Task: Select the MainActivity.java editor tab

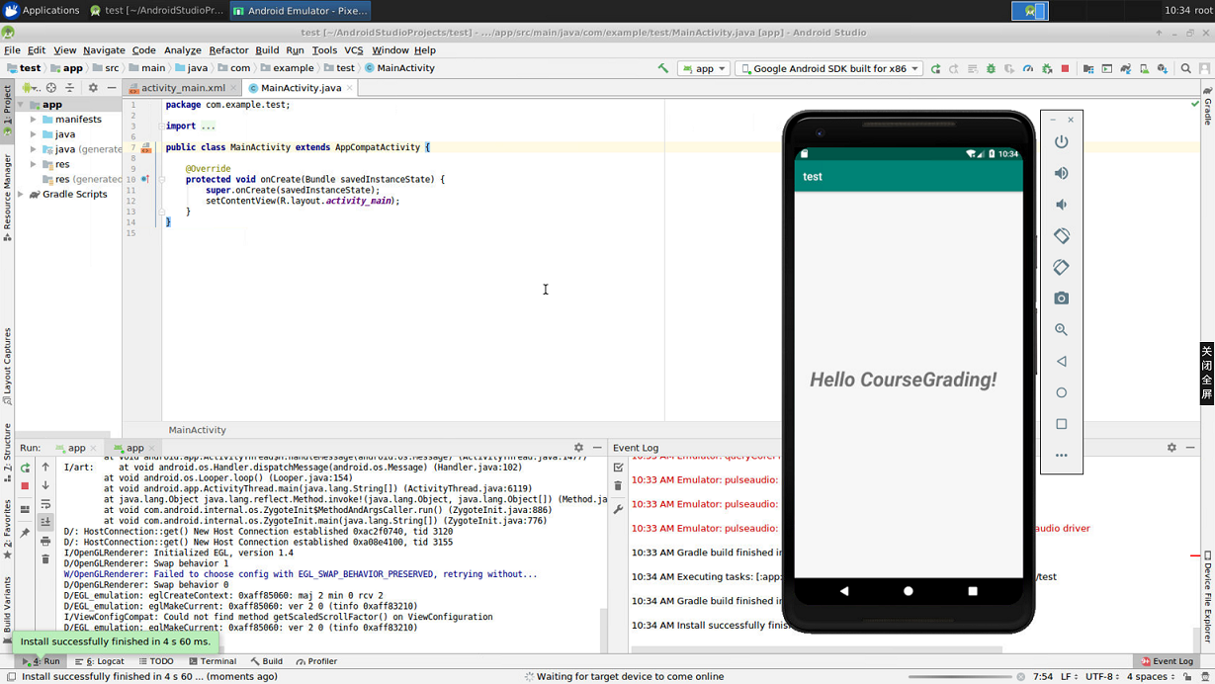Action: (x=301, y=88)
